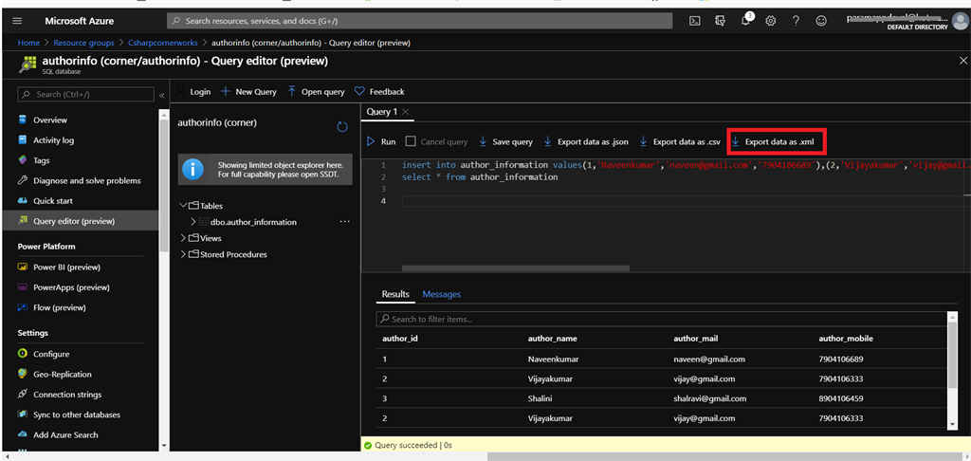The width and height of the screenshot is (971, 461).
Task: Open Cloud Shell from top bar
Action: tap(695, 21)
